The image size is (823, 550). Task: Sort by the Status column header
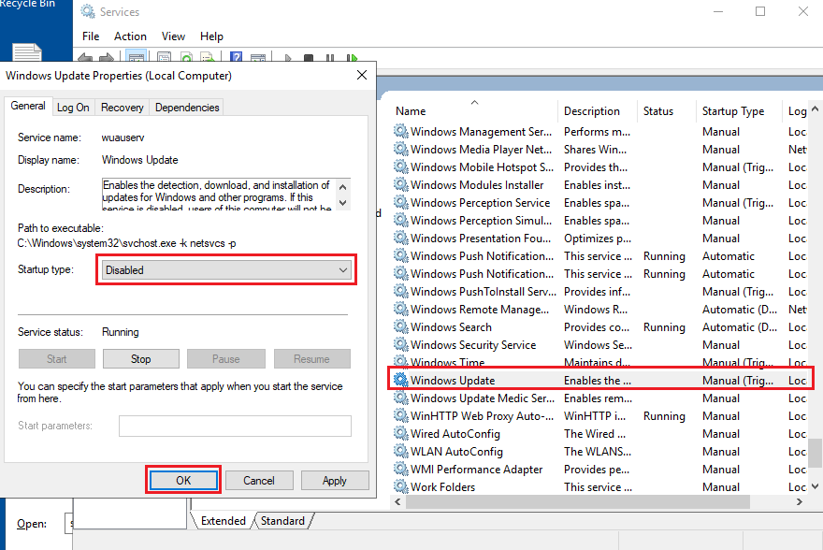(x=666, y=110)
